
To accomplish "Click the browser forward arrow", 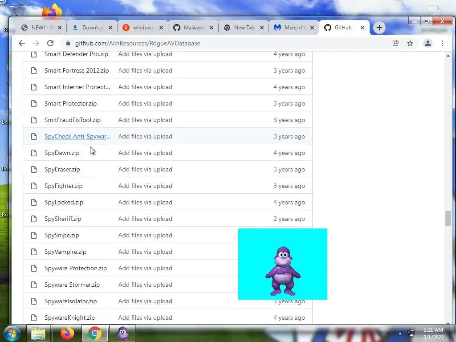I will tap(36, 43).
